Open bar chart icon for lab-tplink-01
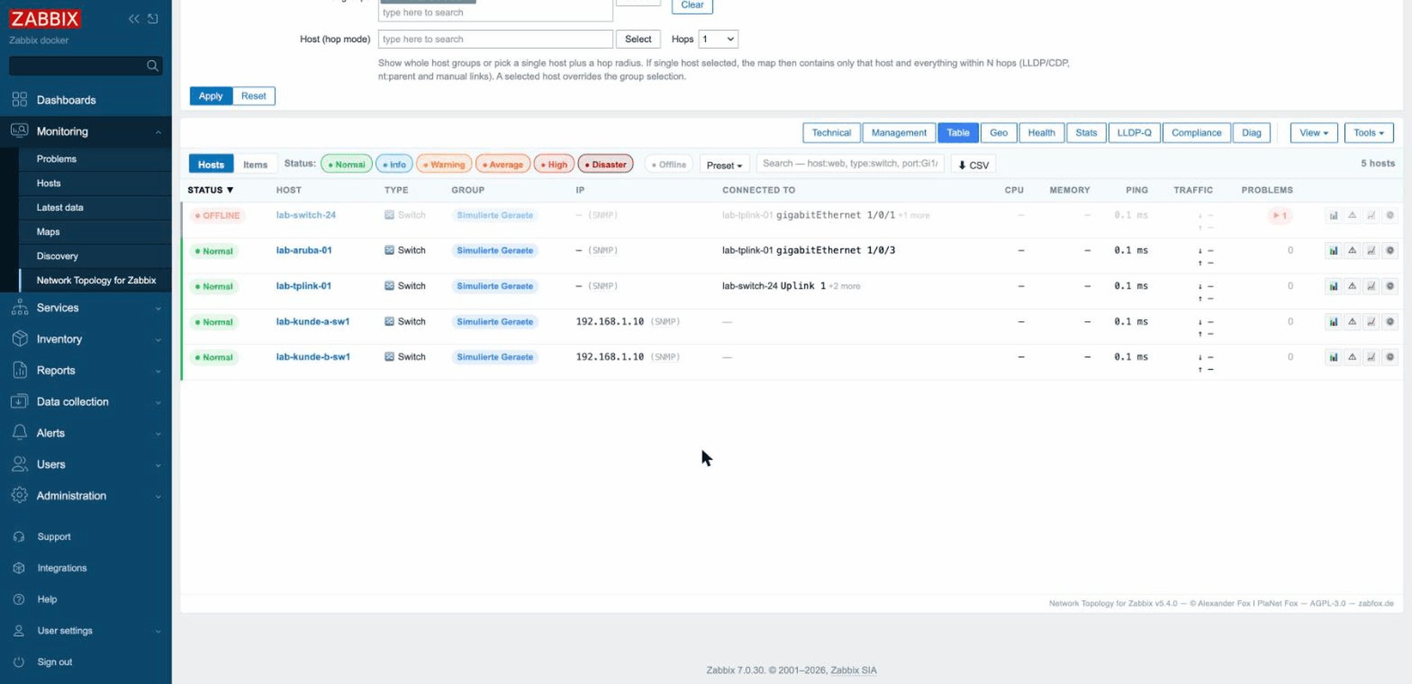Viewport: 1412px width, 684px height. pos(1334,286)
